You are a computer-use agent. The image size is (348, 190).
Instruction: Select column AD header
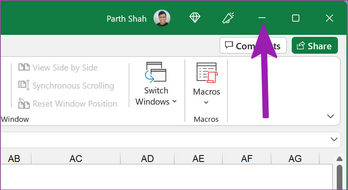(147, 159)
